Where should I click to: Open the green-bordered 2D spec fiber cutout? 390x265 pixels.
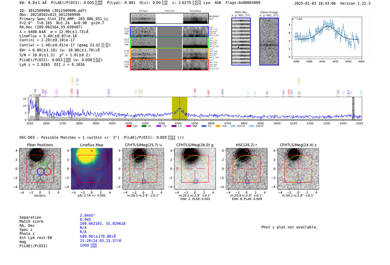pyautogui.click(x=169, y=43)
